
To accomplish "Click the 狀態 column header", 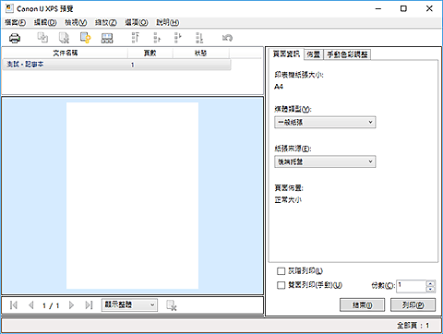I will tap(200, 54).
